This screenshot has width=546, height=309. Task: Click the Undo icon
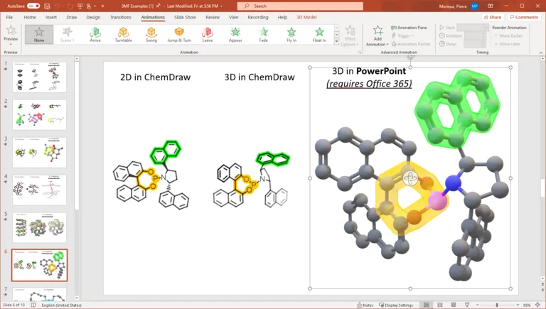58,6
